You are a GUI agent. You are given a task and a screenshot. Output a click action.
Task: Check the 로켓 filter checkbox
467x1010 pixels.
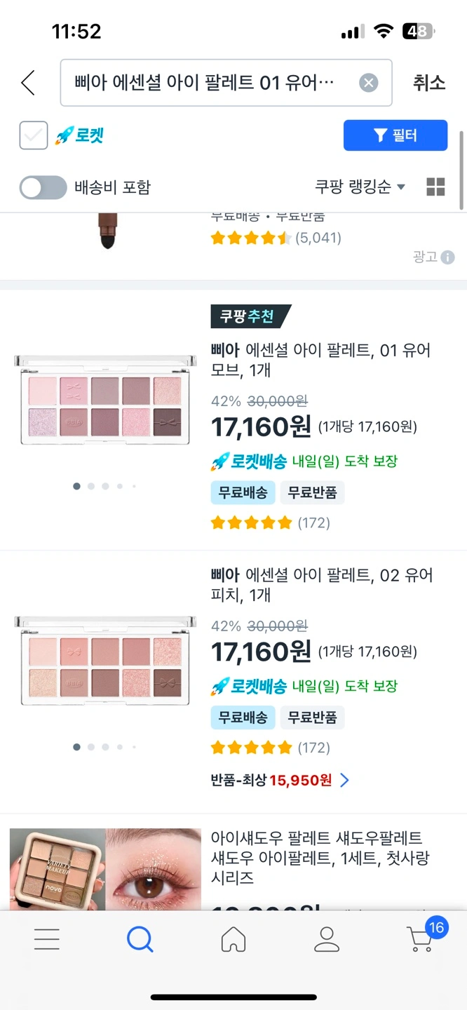[34, 135]
